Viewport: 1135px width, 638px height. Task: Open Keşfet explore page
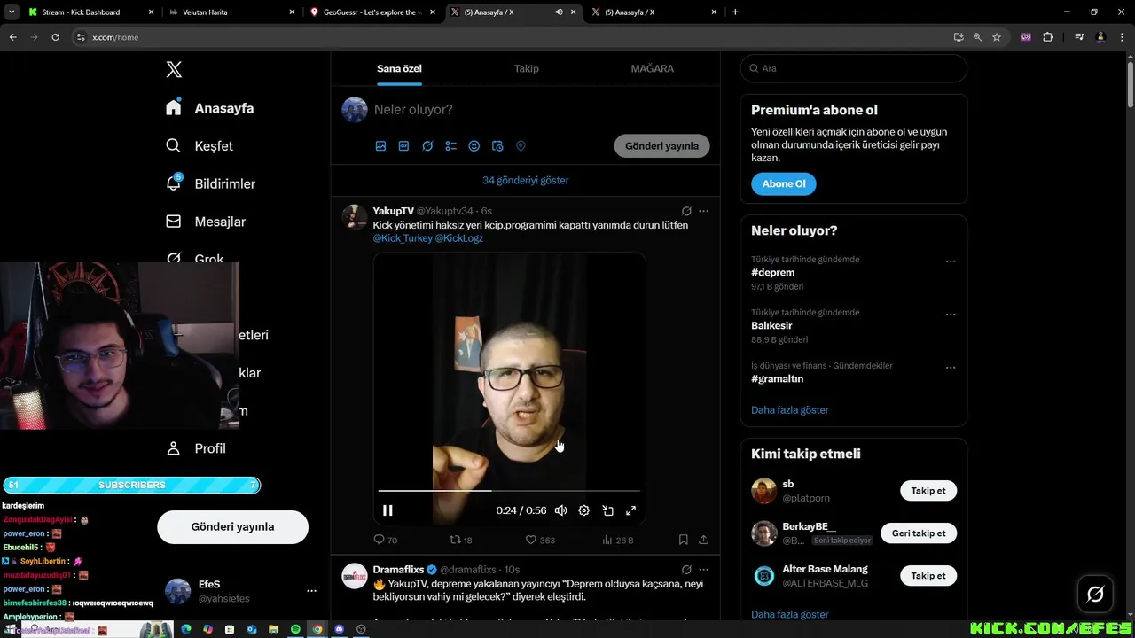click(200, 145)
